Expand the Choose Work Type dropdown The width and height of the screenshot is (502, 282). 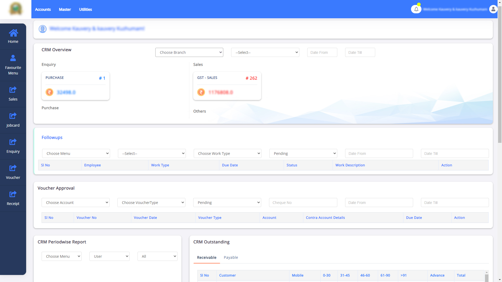pyautogui.click(x=227, y=154)
